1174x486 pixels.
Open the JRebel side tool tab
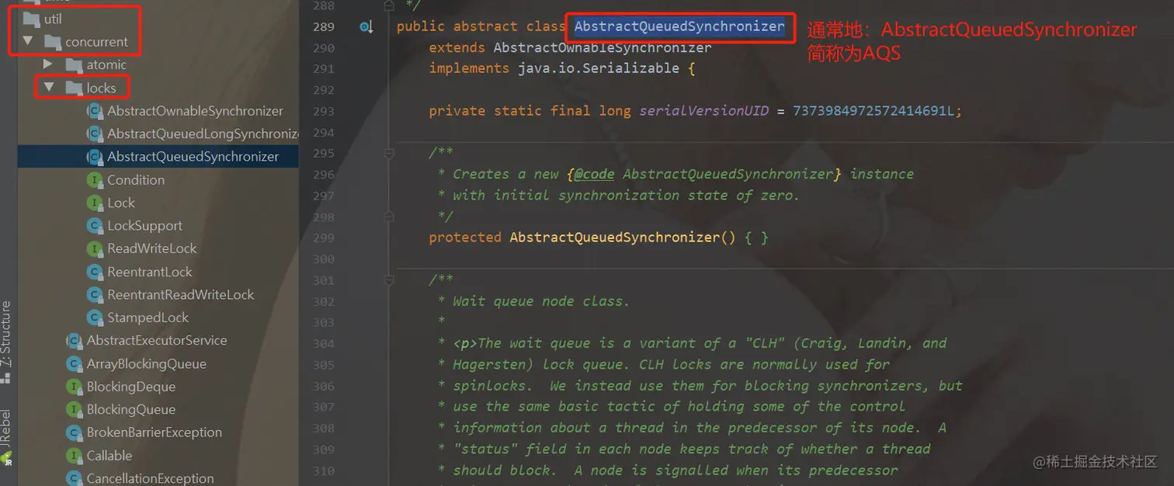pyautogui.click(x=6, y=439)
